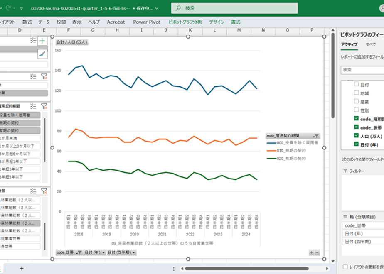Click the 検索 search box in title bar

[234, 8]
